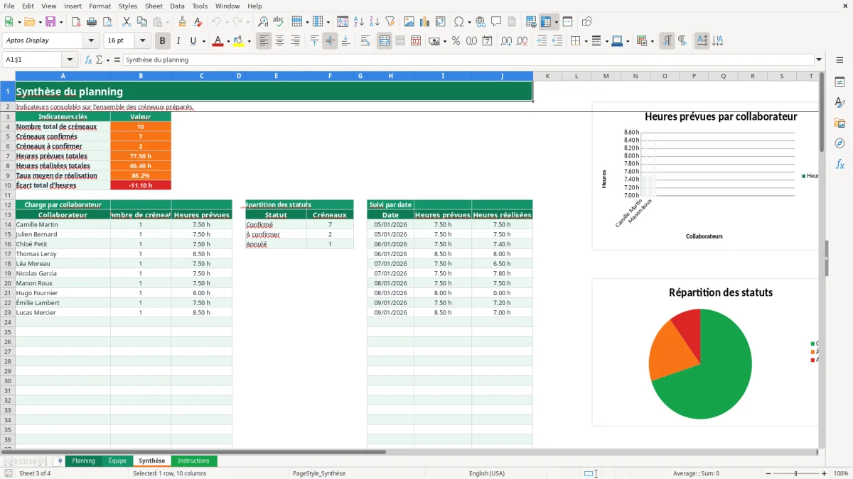The width and height of the screenshot is (853, 479).
Task: Open the Function Wizard in formula bar
Action: [89, 60]
